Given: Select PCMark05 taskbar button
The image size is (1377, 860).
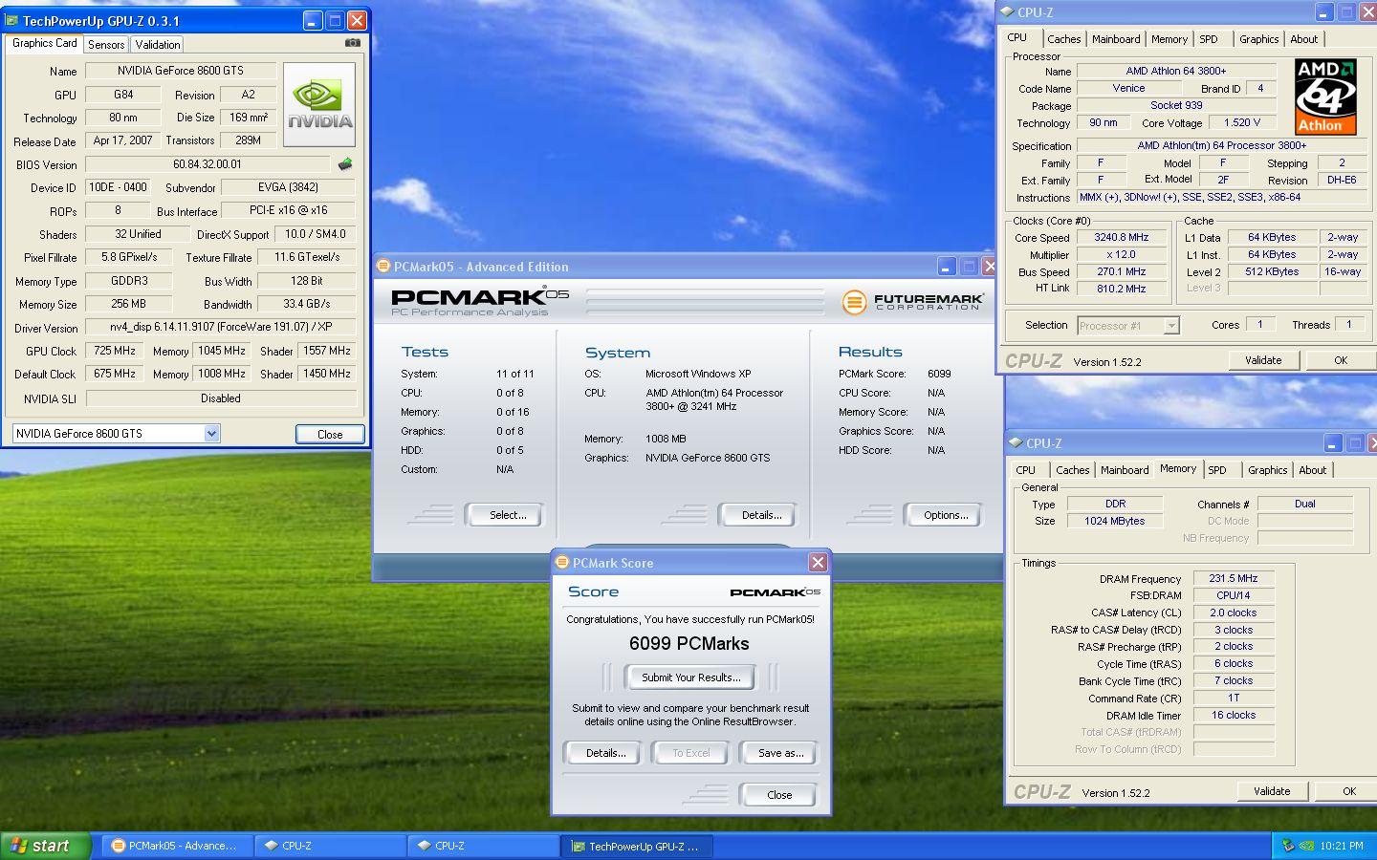Looking at the screenshot, I should [x=177, y=846].
